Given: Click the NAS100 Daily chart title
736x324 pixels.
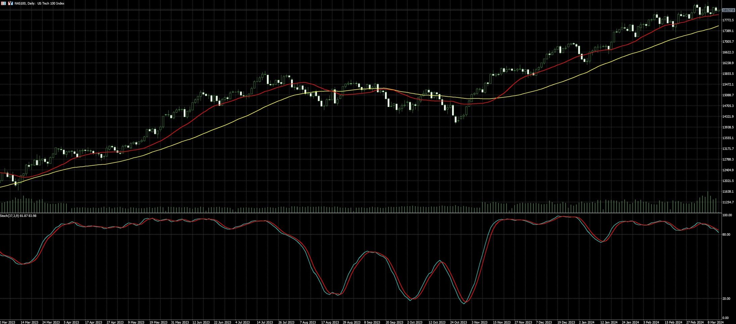Looking at the screenshot, I should pyautogui.click(x=40, y=3).
